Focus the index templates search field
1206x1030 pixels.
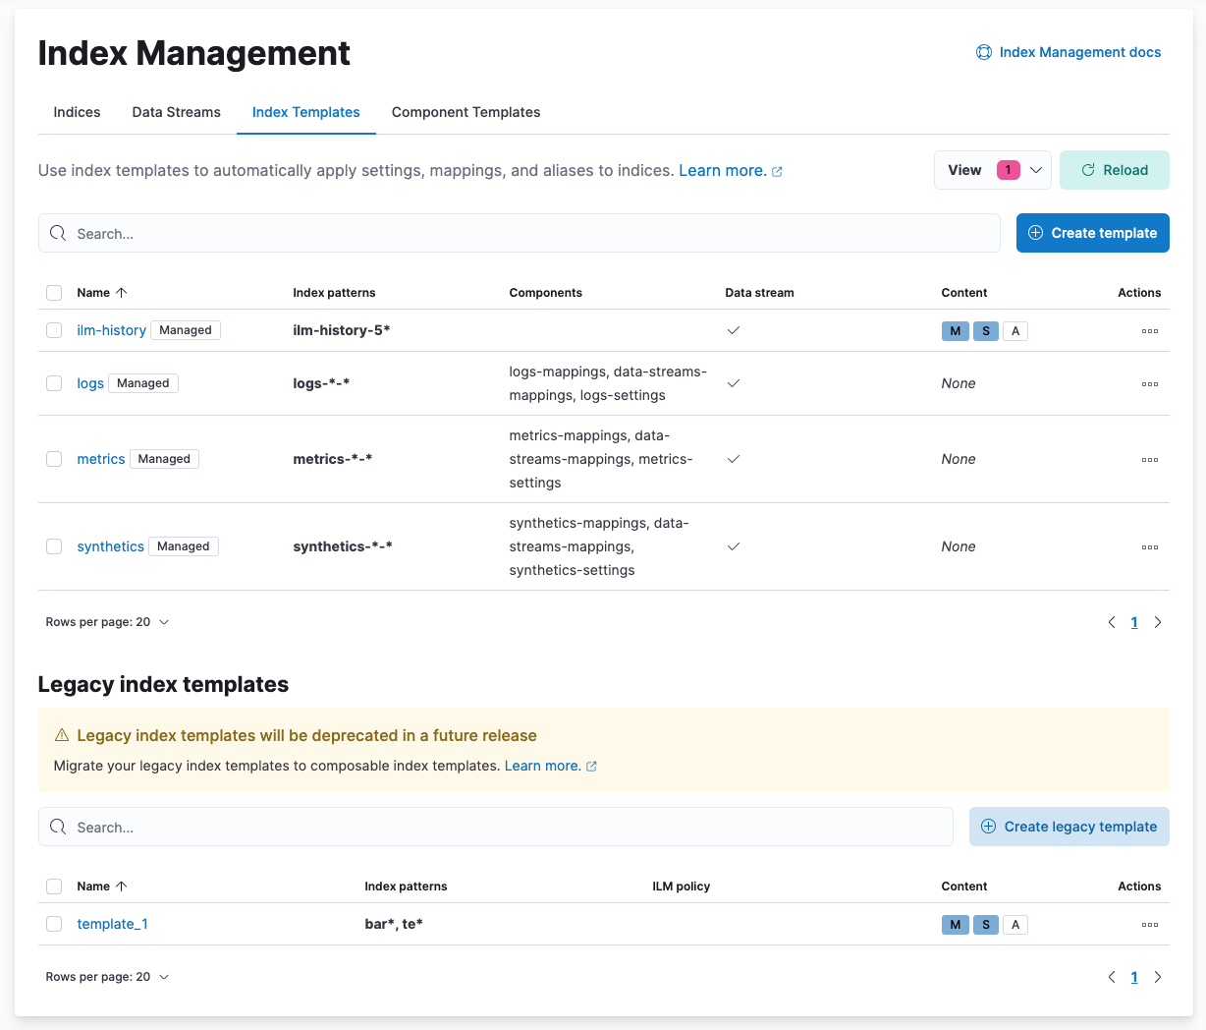520,233
